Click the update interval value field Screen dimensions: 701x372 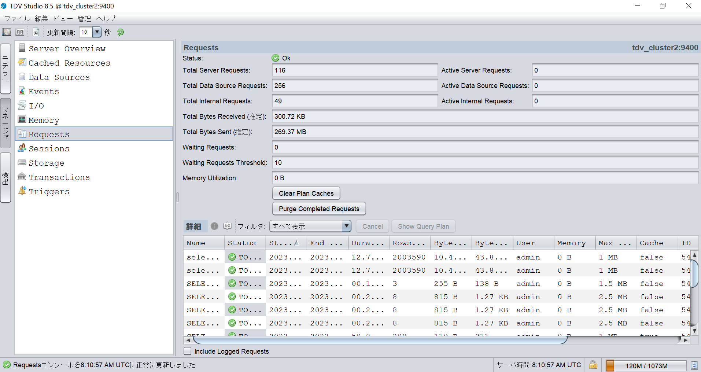pyautogui.click(x=86, y=32)
